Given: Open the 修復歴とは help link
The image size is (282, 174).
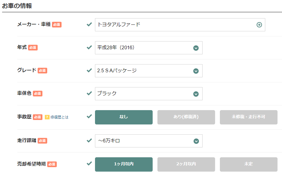Looking at the screenshot, I should [59, 117].
